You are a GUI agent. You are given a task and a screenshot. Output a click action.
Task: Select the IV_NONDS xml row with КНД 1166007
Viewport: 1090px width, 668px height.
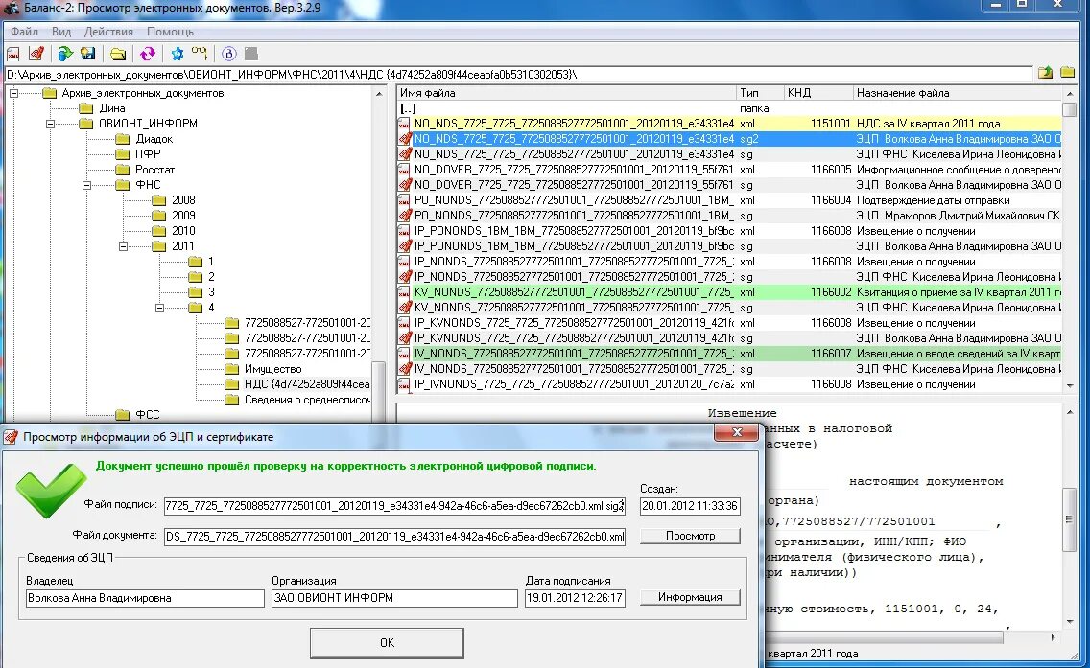tap(729, 354)
